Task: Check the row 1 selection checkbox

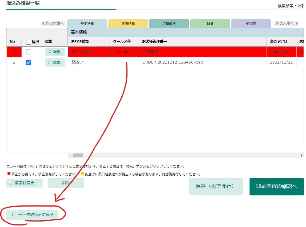Action: point(29,52)
